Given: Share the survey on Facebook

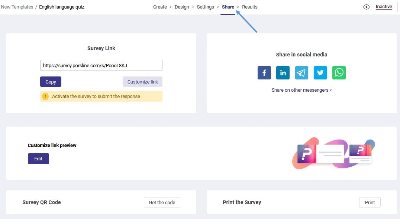Looking at the screenshot, I should (264, 73).
